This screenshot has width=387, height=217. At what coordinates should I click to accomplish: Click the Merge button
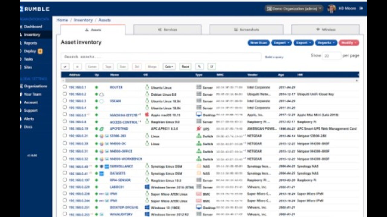(152, 67)
